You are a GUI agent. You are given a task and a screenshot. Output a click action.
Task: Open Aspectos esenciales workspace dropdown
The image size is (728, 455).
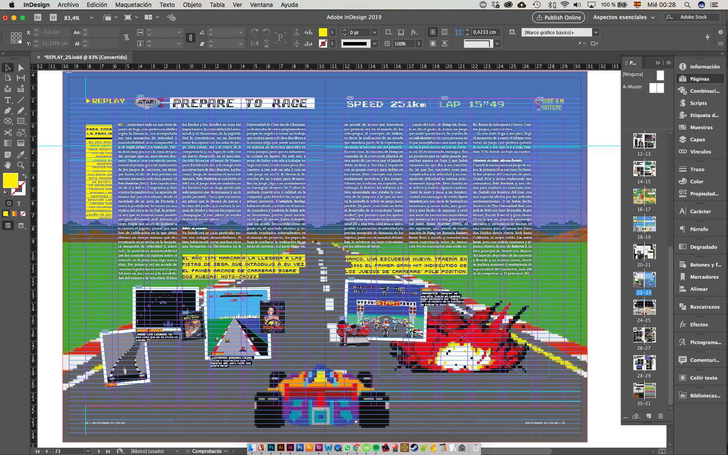point(624,17)
